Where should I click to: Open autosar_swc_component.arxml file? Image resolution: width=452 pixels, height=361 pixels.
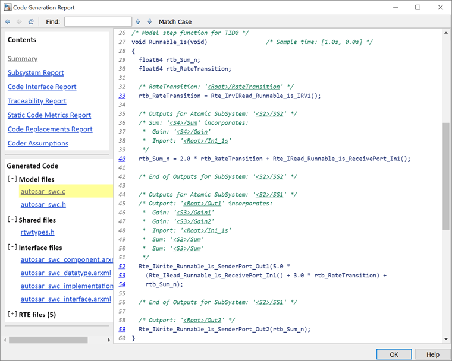click(67, 260)
